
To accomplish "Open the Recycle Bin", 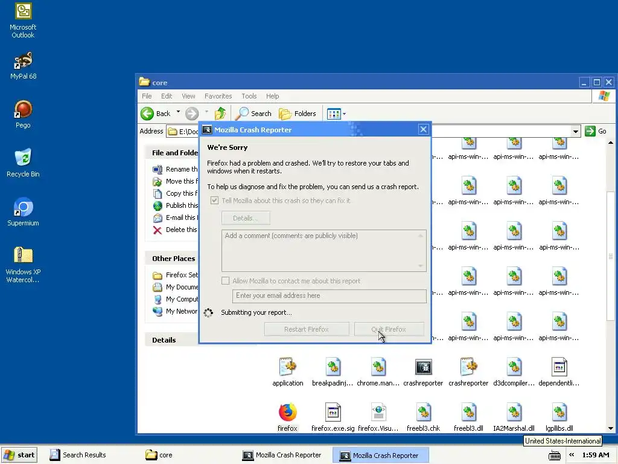I will pyautogui.click(x=23, y=163).
